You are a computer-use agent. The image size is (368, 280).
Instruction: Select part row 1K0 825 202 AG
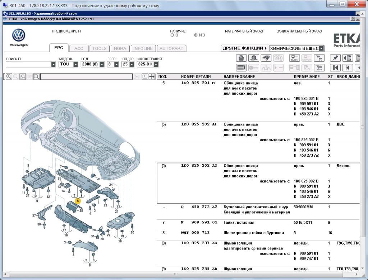tap(258, 183)
